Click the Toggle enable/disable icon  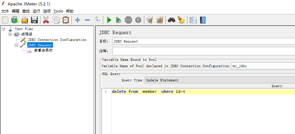click(97, 20)
